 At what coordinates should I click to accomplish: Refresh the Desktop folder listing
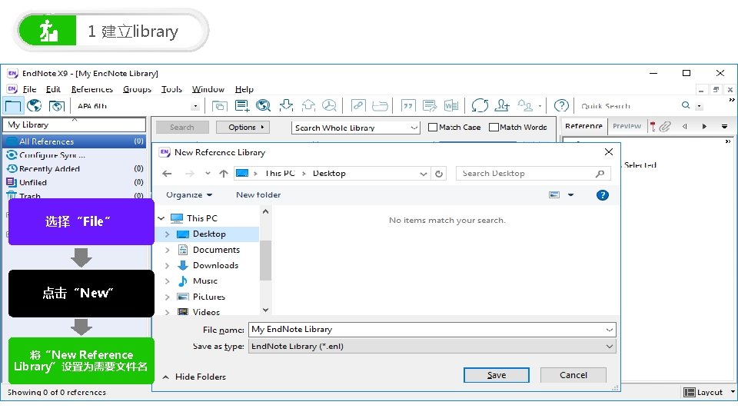coord(439,174)
